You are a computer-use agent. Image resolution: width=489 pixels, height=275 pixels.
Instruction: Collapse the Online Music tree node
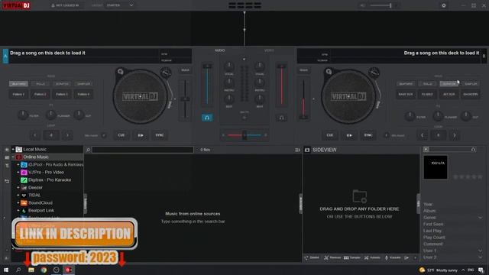coord(14,157)
